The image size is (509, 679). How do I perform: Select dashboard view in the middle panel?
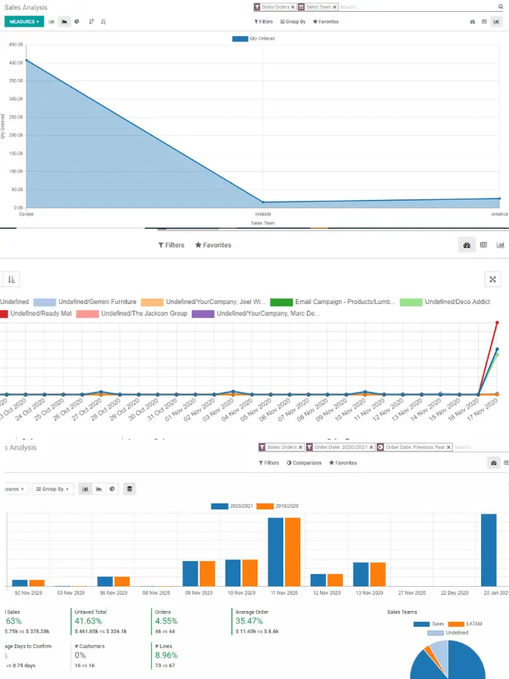coord(466,245)
